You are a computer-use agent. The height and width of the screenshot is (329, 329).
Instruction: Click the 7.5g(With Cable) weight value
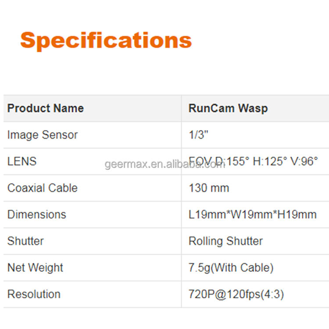[231, 268]
